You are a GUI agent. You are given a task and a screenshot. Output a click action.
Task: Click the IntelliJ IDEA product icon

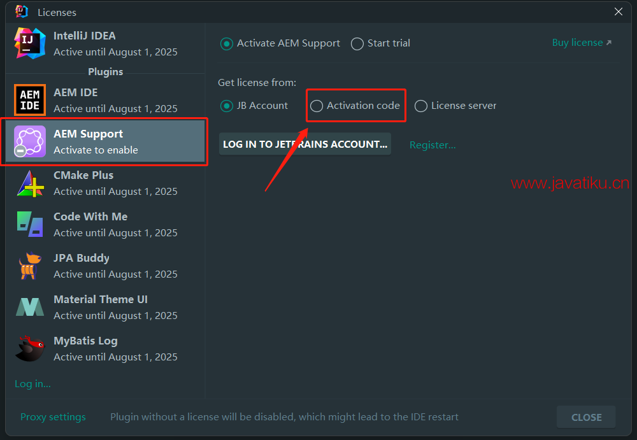click(x=30, y=43)
